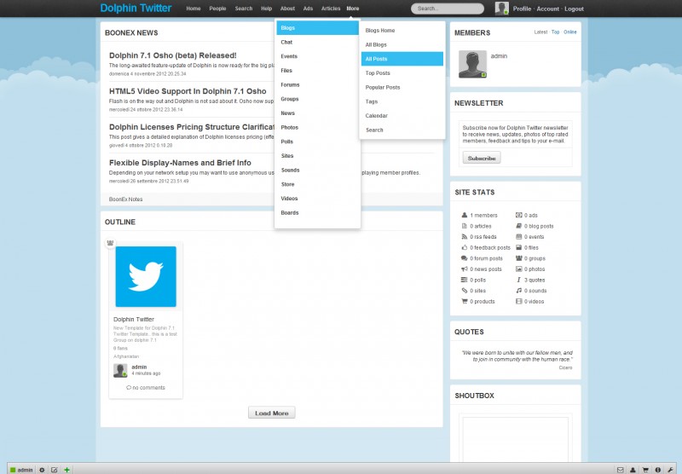Click the polls icon in Site Stats

464,280
